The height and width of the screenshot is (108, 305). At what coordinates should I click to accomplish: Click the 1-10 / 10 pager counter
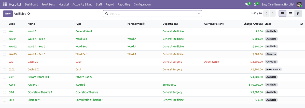coord(256,13)
